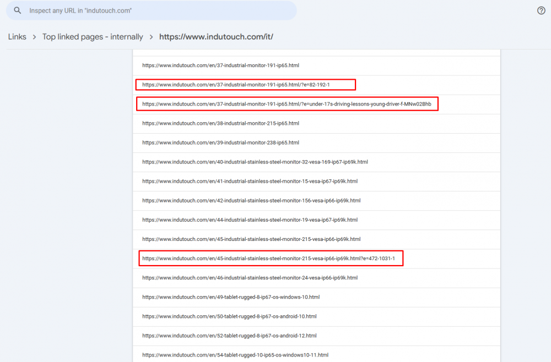Click the search magnifier icon

pos(17,10)
